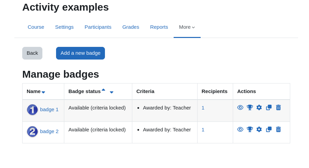309x168 pixels.
Task: Go back using the Back button
Action: [32, 53]
